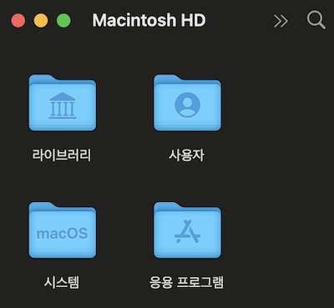Viewport: 334px width, 308px height.
Task: Select the 응용 프로그램 label text
Action: tap(186, 282)
